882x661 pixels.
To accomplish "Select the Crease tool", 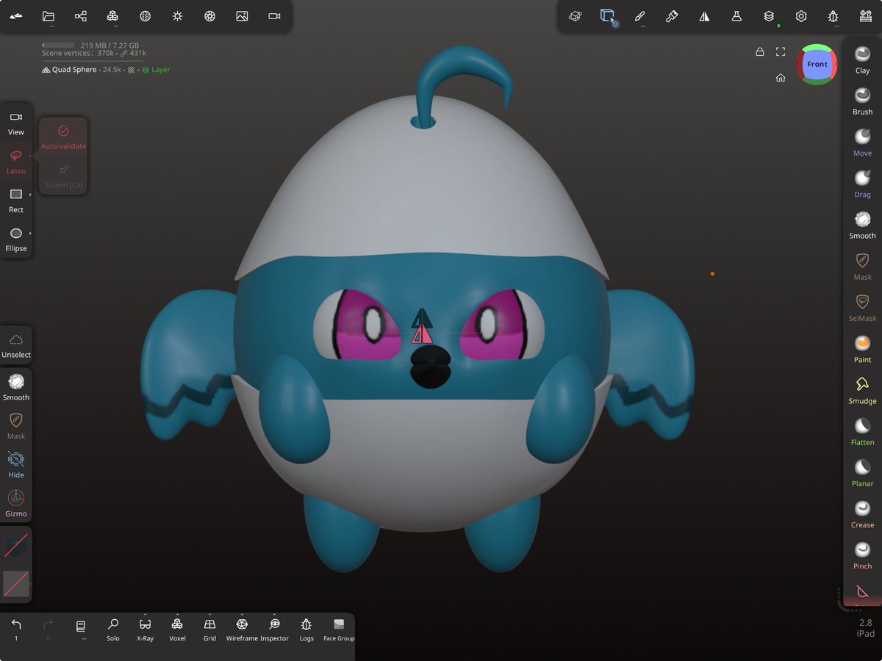I will pyautogui.click(x=862, y=514).
